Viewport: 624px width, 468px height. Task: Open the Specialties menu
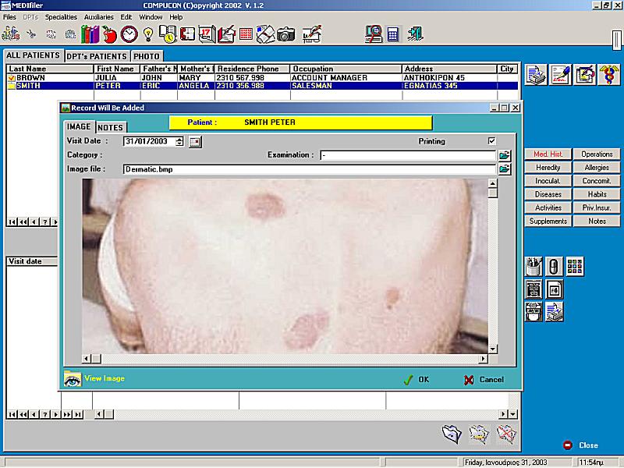click(x=61, y=17)
